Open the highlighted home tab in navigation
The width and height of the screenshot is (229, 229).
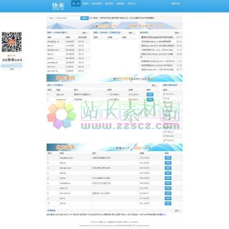(76, 4)
